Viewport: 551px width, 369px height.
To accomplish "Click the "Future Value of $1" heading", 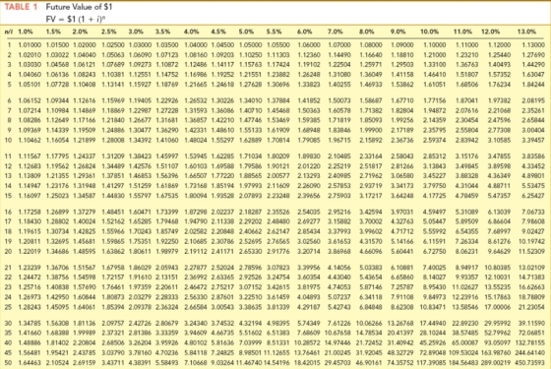I will click(79, 7).
